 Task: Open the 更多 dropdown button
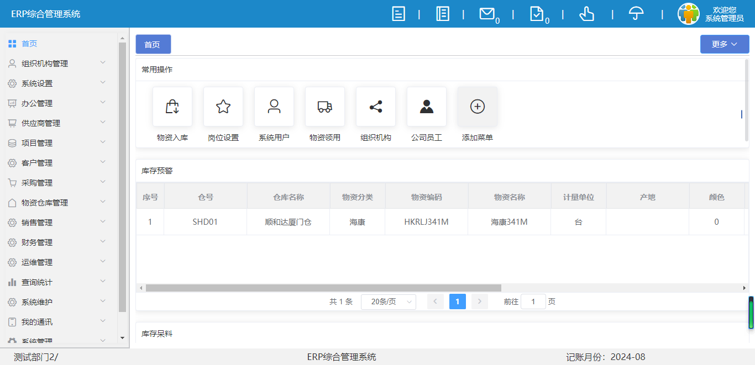pos(724,44)
